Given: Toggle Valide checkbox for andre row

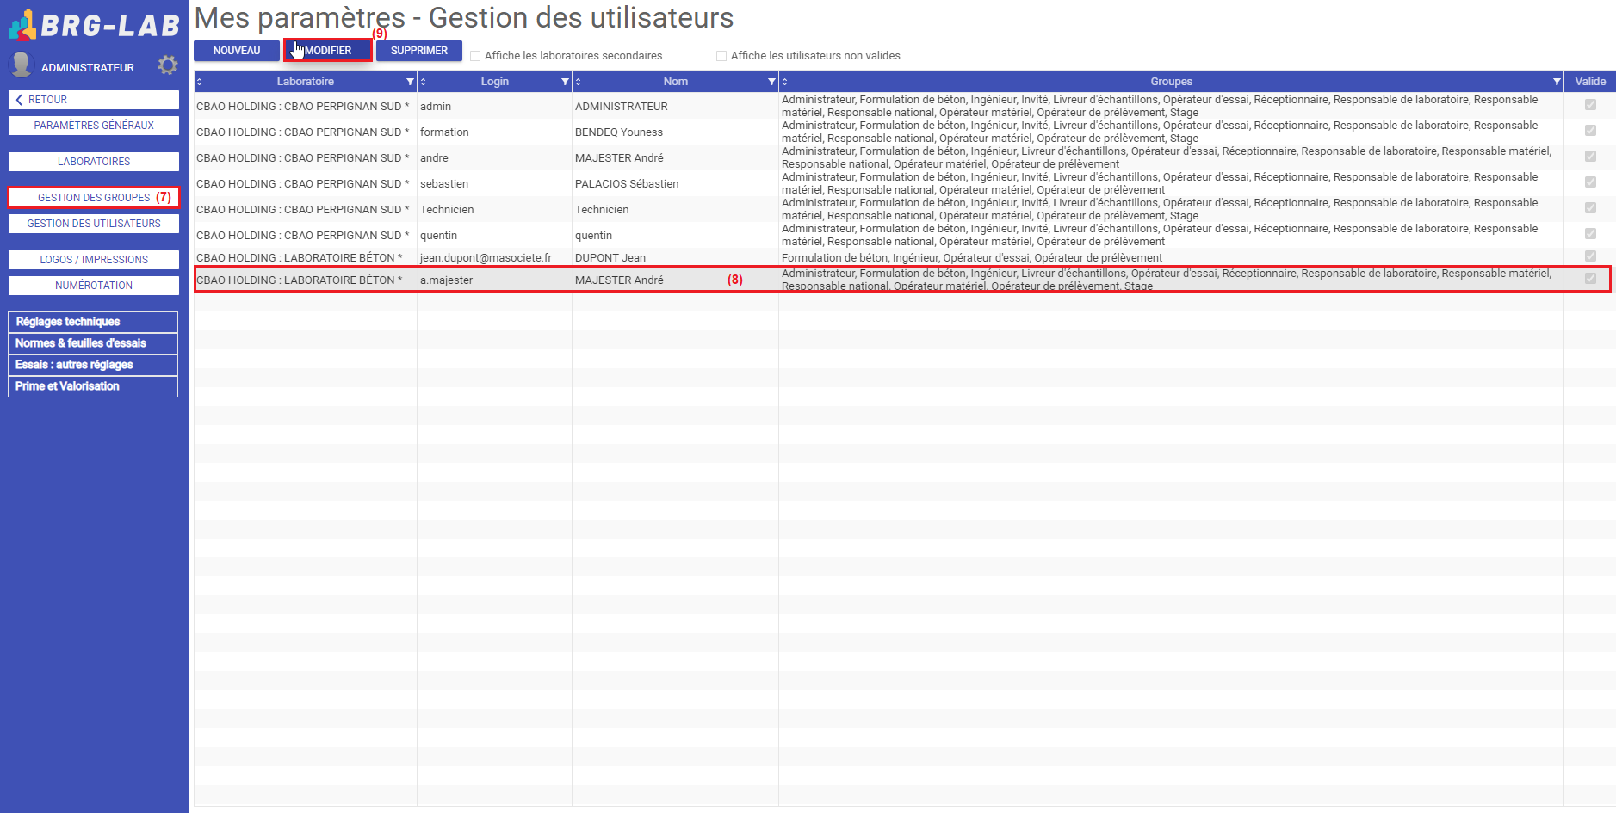Looking at the screenshot, I should click(1590, 157).
